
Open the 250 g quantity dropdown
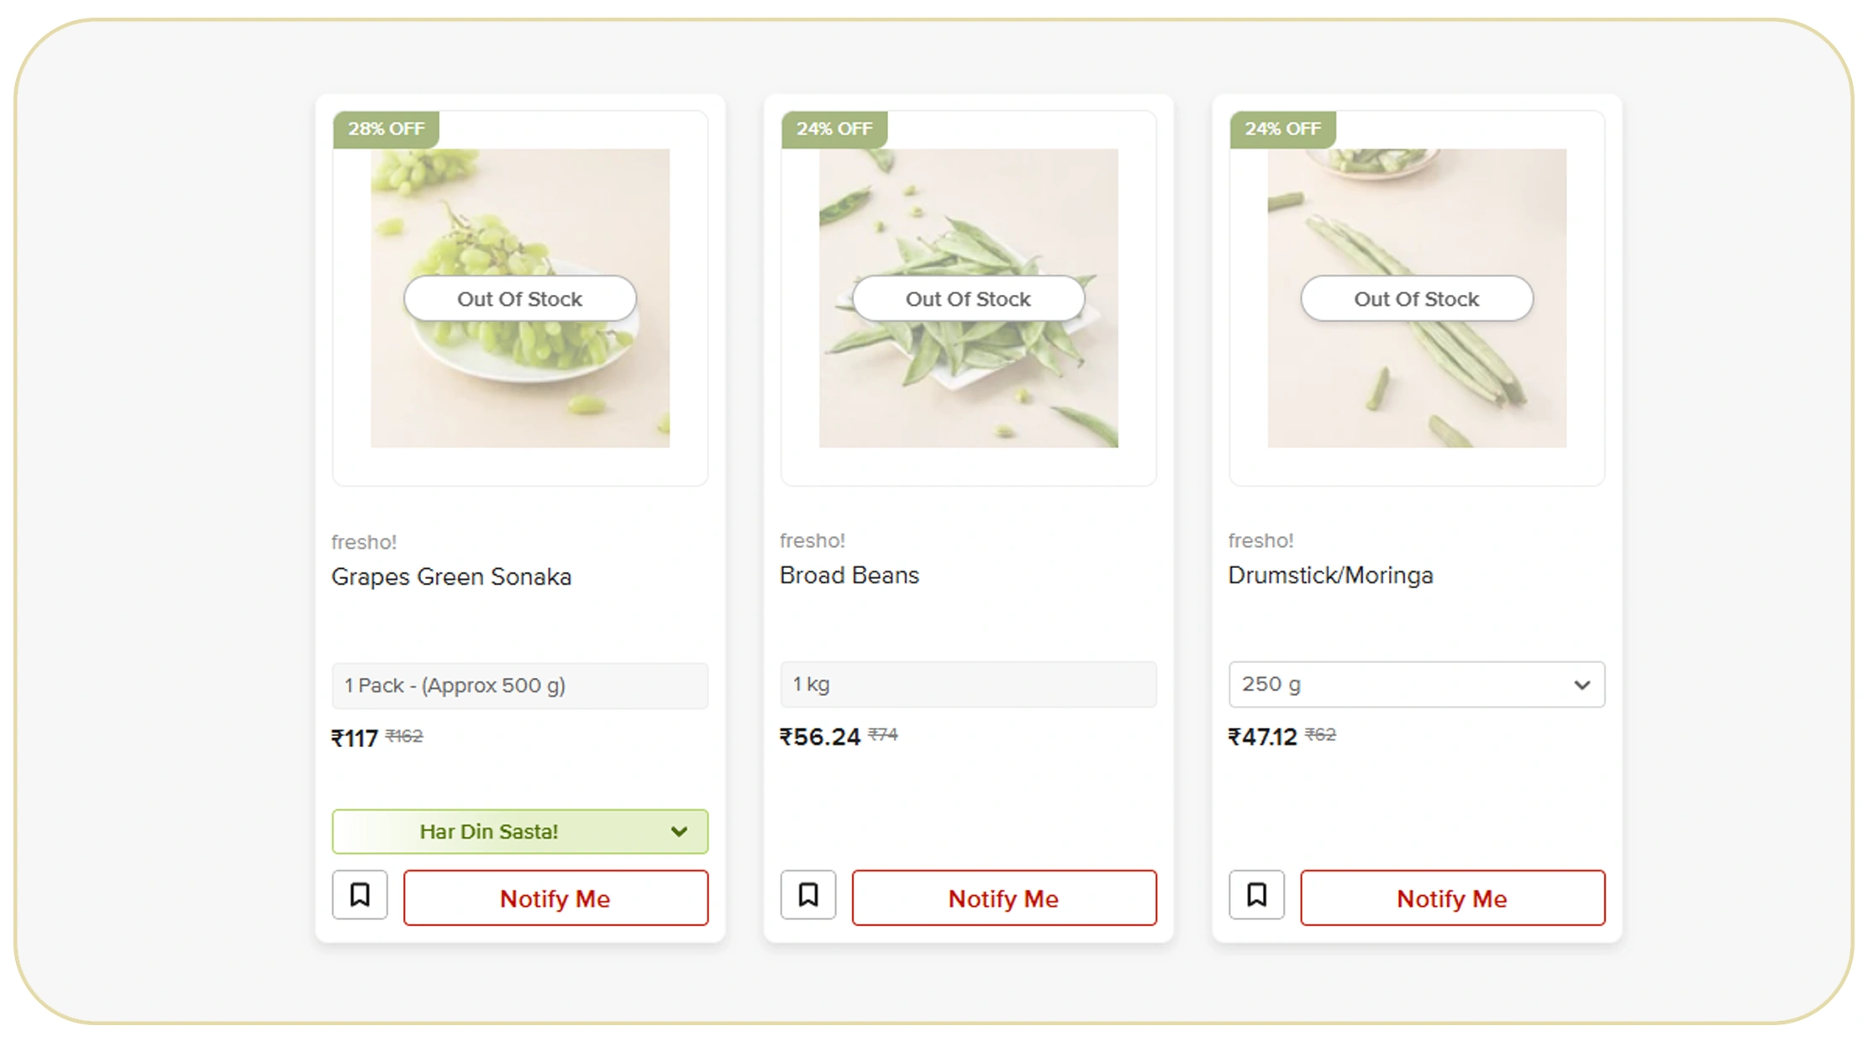[1416, 685]
